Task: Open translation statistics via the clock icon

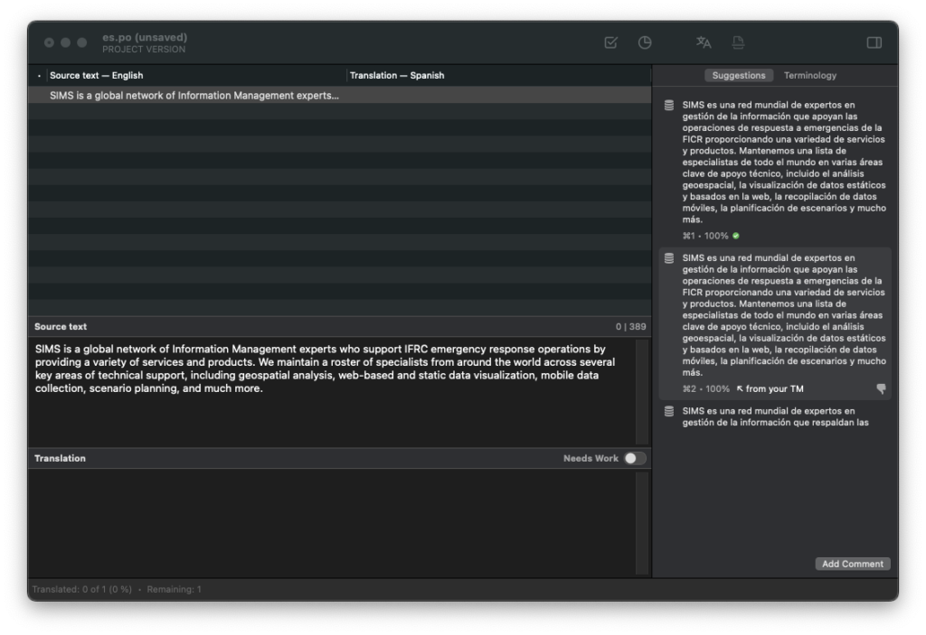Action: tap(644, 42)
